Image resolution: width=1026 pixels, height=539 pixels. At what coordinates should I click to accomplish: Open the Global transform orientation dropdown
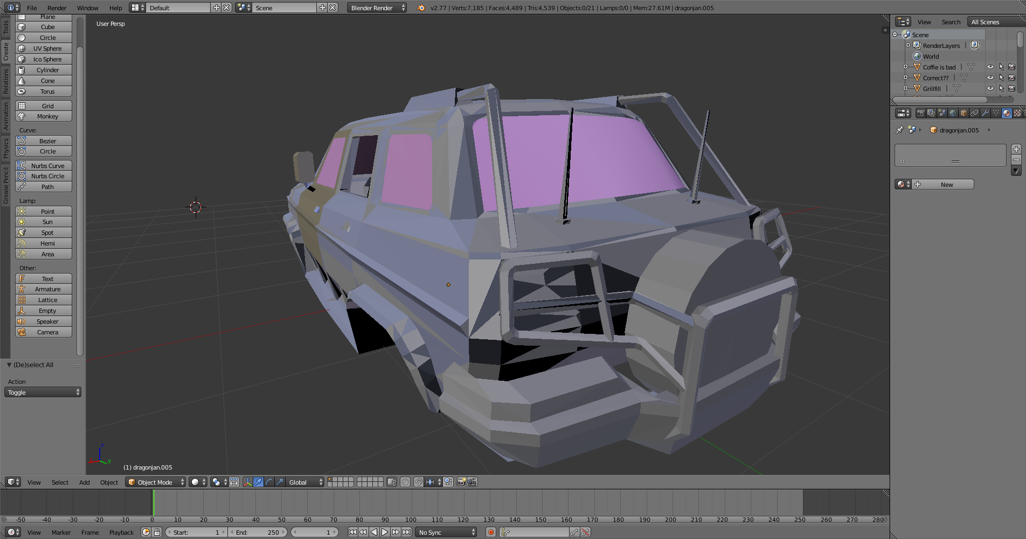click(x=305, y=482)
